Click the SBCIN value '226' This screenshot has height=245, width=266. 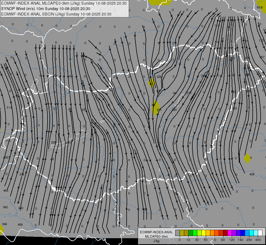(x=159, y=77)
